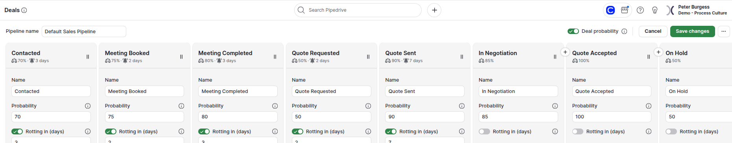
Task: Click the Deals page title
Action: (x=12, y=10)
